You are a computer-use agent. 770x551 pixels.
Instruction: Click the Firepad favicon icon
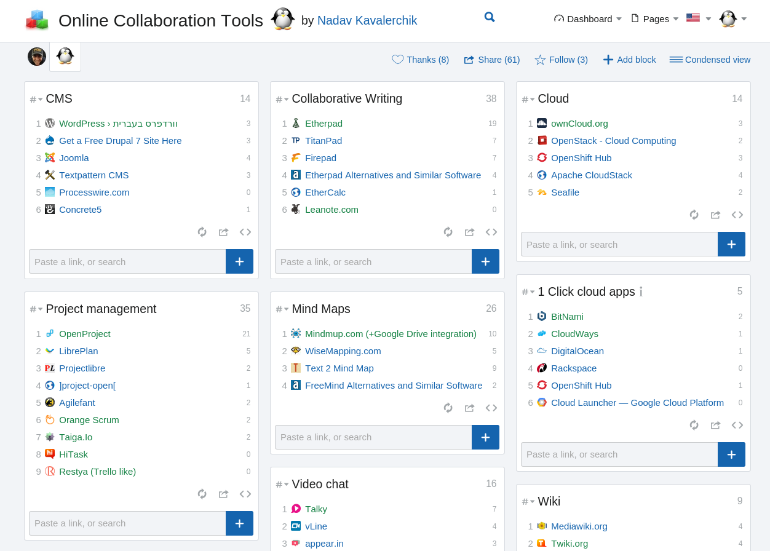click(x=296, y=157)
